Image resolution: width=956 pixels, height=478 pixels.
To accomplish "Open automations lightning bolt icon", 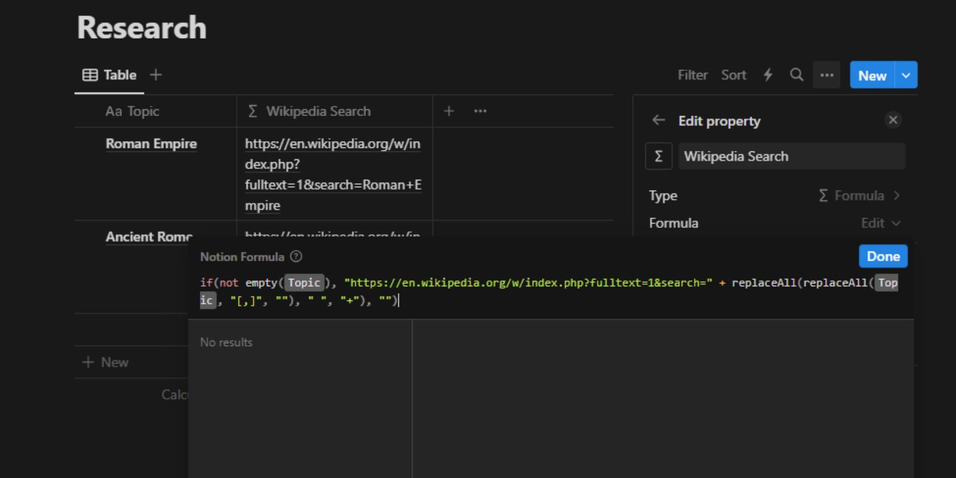I will point(768,75).
